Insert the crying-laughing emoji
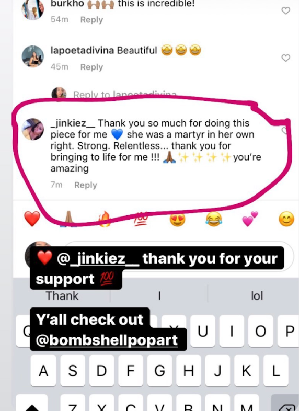Viewport: 299px width, 411px height. pos(214,220)
